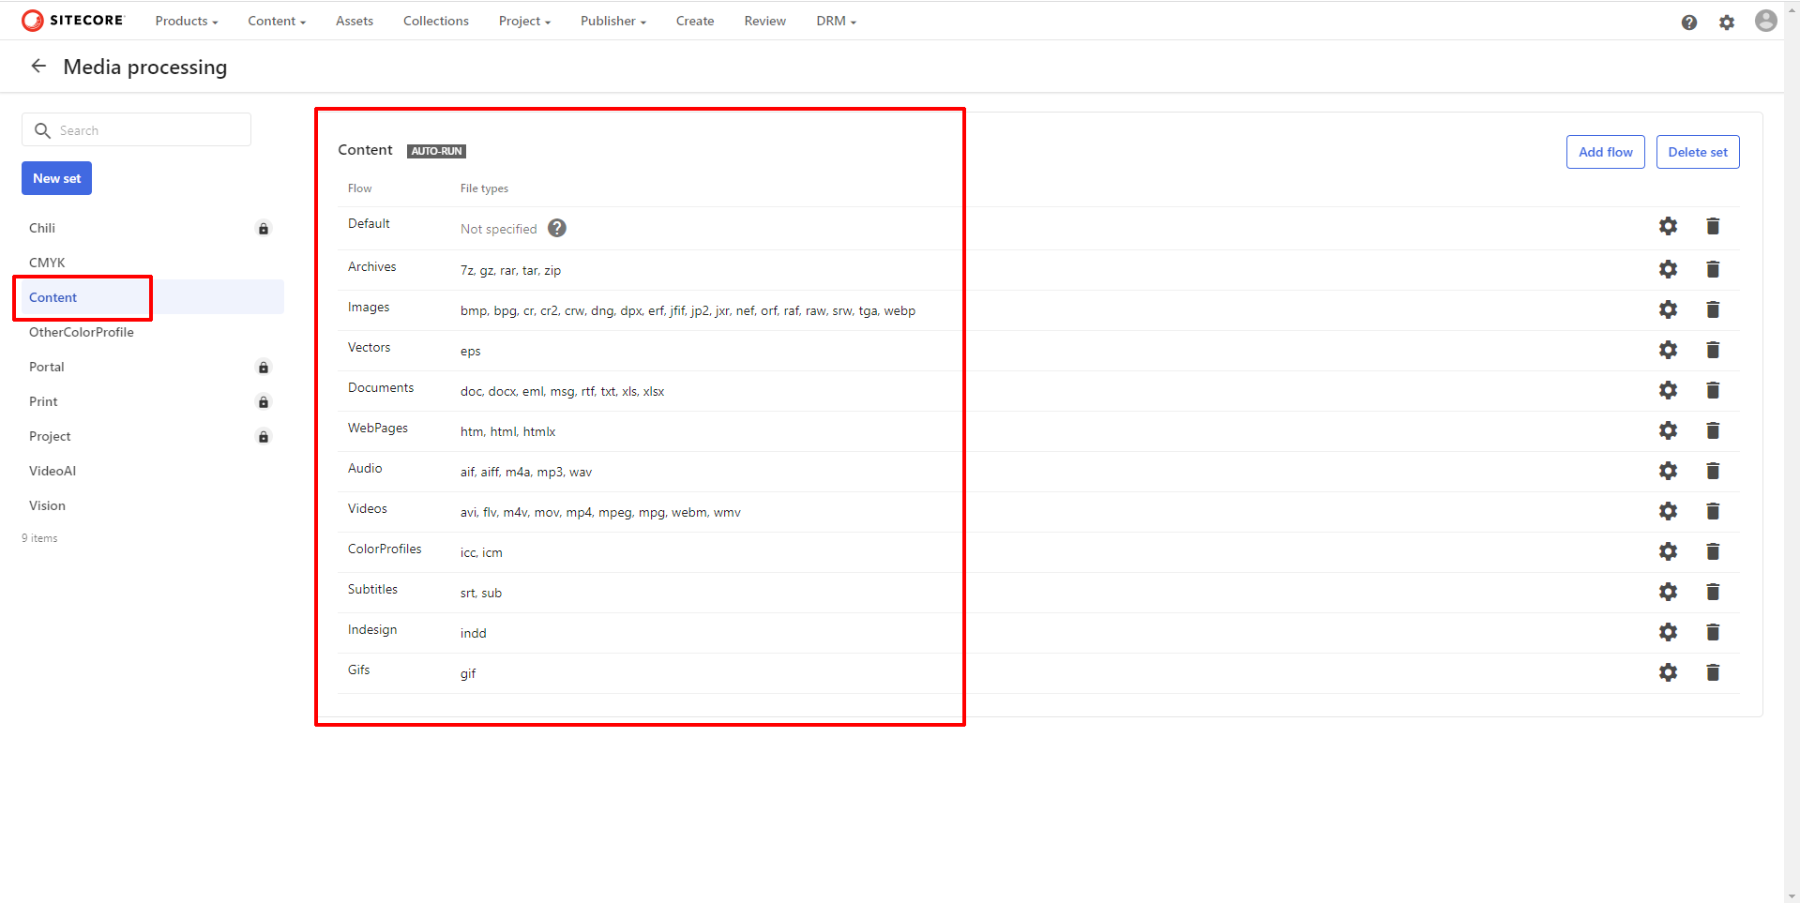
Task: Delete the Audio flow
Action: (x=1713, y=471)
